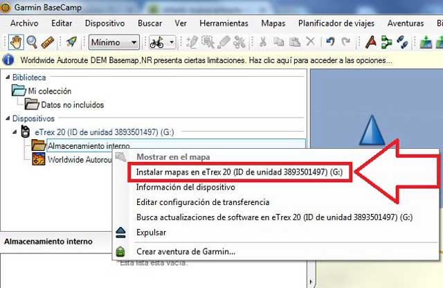Collapse the eTrex 20 device node
This screenshot has width=443, height=288.
pos(15,132)
